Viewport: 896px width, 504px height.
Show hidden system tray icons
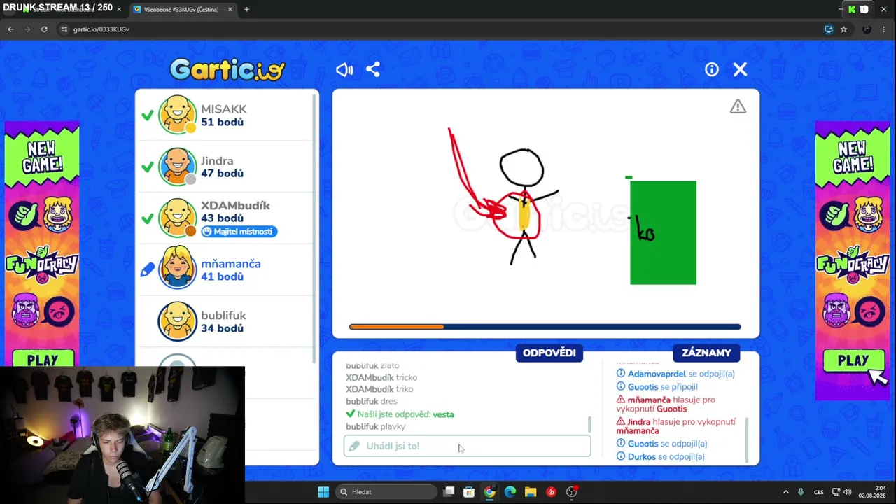point(785,492)
